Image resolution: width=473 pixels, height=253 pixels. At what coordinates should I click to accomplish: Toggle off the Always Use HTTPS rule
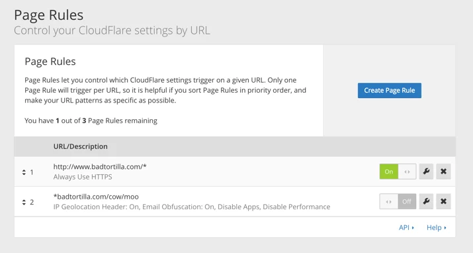pyautogui.click(x=398, y=172)
